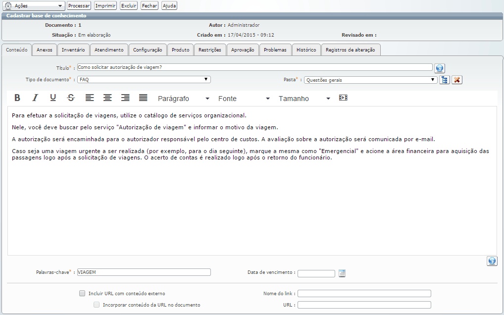Switch to the Anexos tab

[x=45, y=50]
